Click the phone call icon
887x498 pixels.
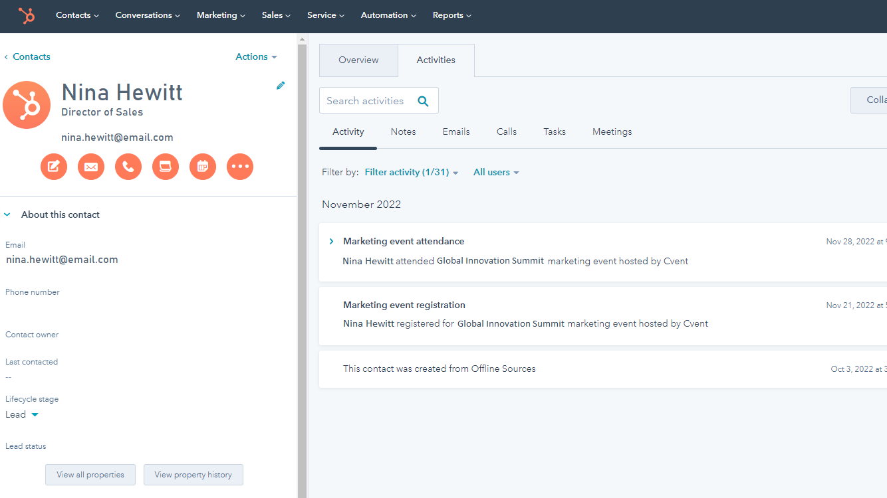[x=128, y=167]
